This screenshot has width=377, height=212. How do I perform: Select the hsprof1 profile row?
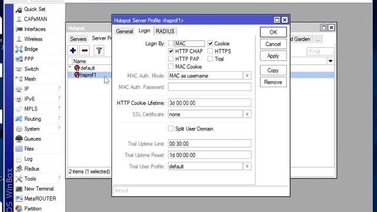coord(90,75)
